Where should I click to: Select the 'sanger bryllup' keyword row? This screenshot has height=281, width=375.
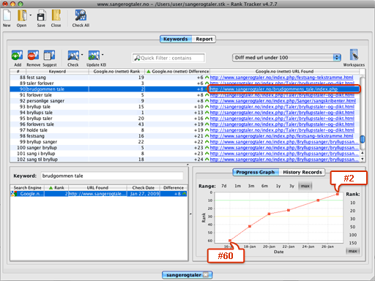(185, 148)
